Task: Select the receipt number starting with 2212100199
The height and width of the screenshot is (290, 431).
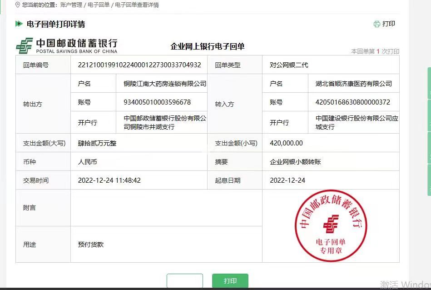Action: click(x=139, y=65)
